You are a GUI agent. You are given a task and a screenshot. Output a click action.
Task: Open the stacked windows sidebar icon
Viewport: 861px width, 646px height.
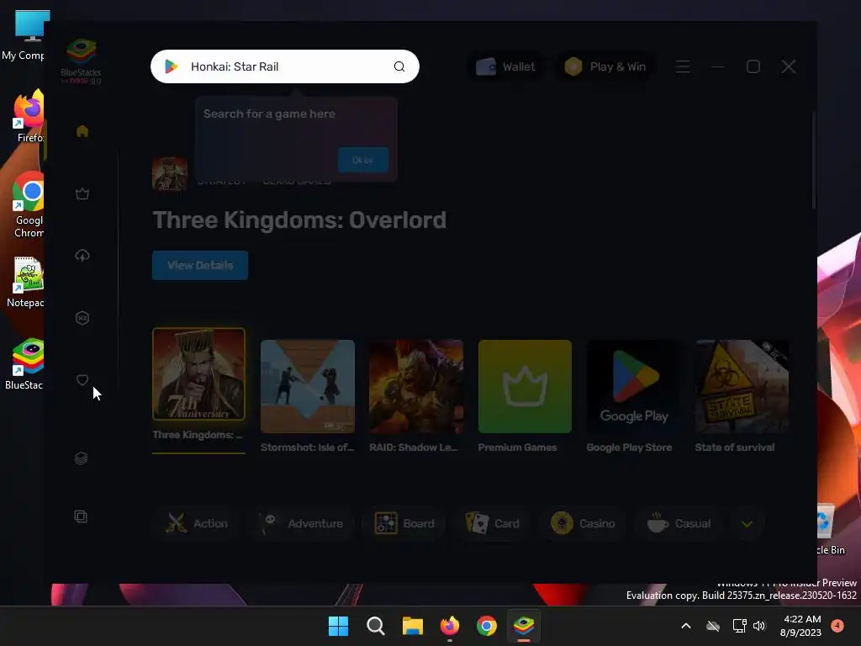[81, 516]
